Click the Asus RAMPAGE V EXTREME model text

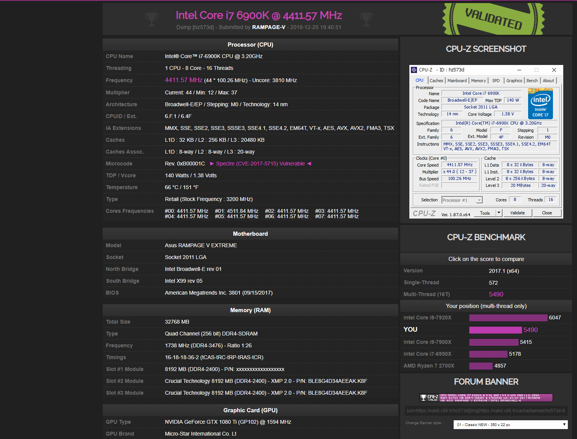point(201,245)
